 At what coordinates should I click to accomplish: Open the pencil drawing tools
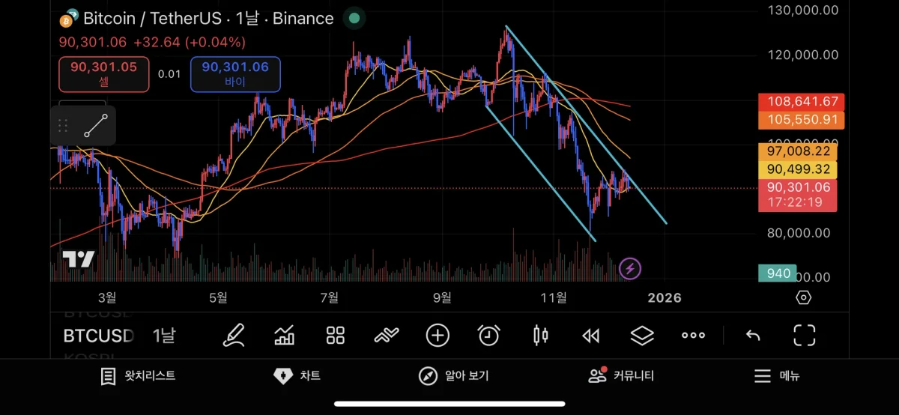click(x=234, y=335)
